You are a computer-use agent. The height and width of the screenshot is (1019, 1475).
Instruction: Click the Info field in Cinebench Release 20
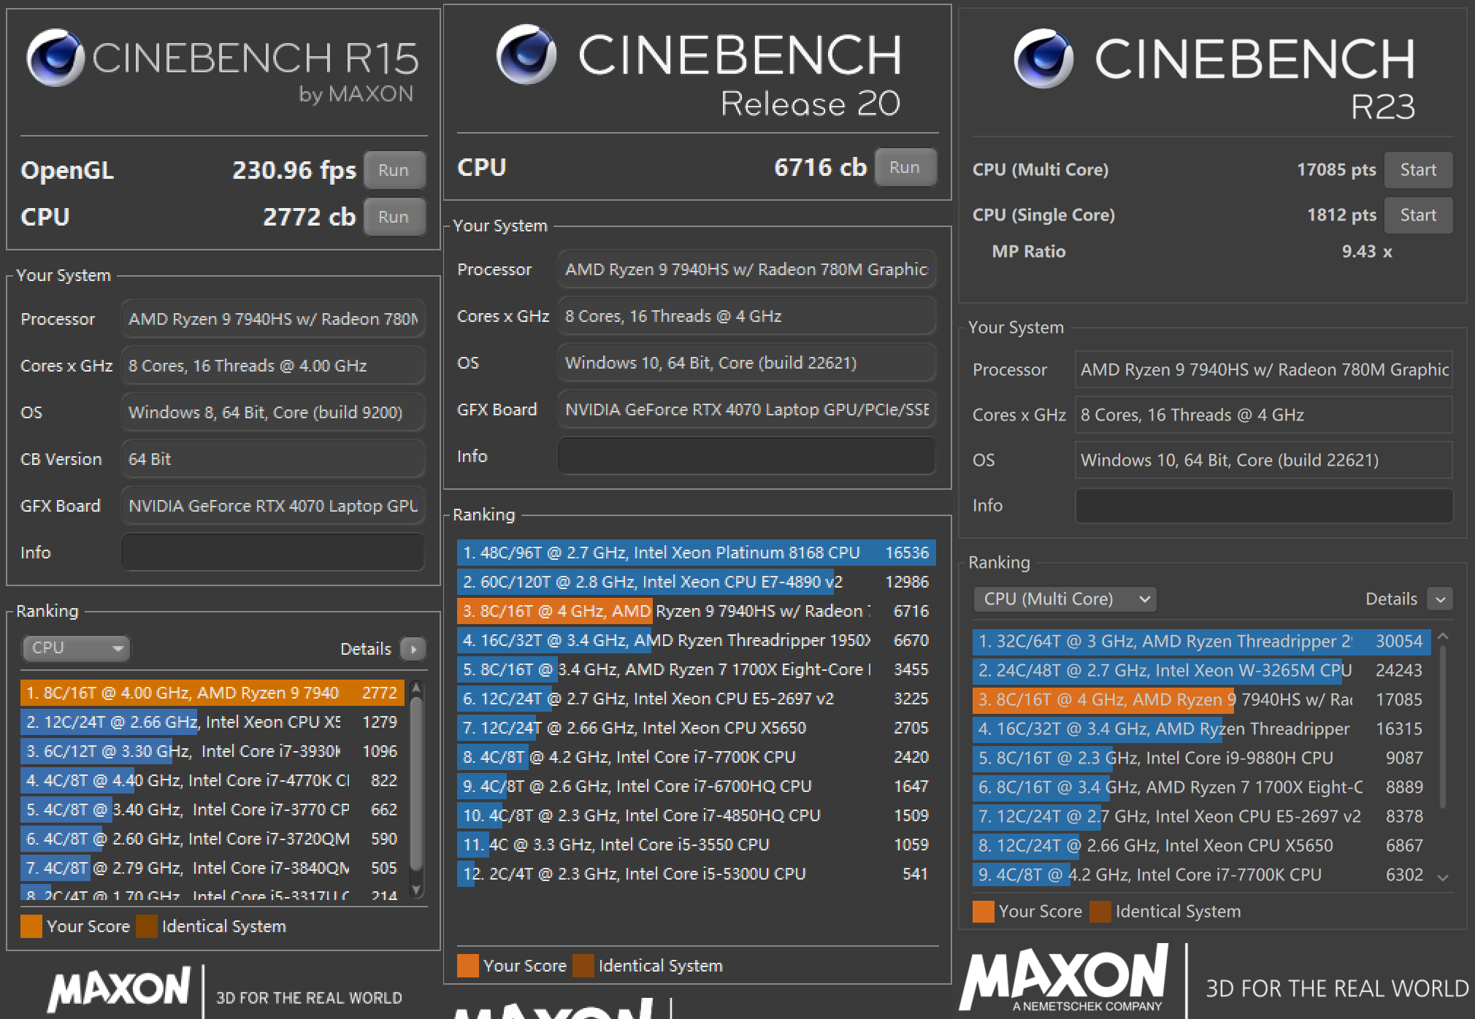click(x=746, y=456)
